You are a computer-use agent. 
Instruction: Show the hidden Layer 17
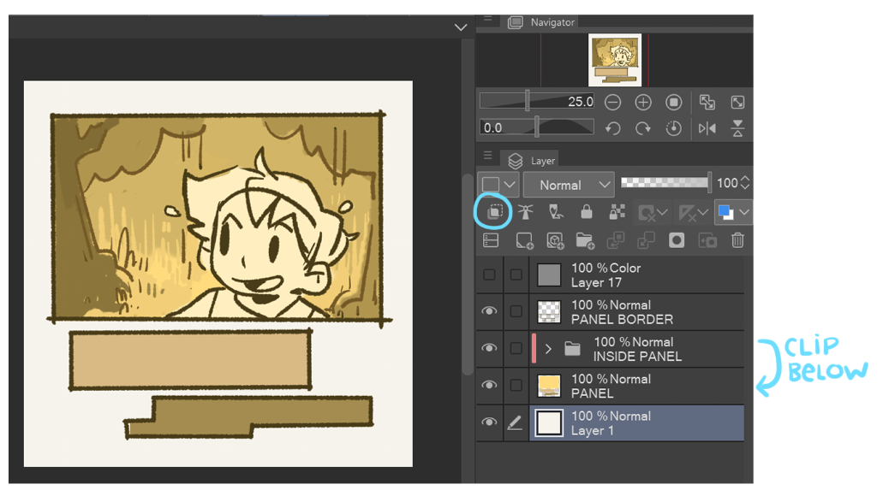coord(489,275)
